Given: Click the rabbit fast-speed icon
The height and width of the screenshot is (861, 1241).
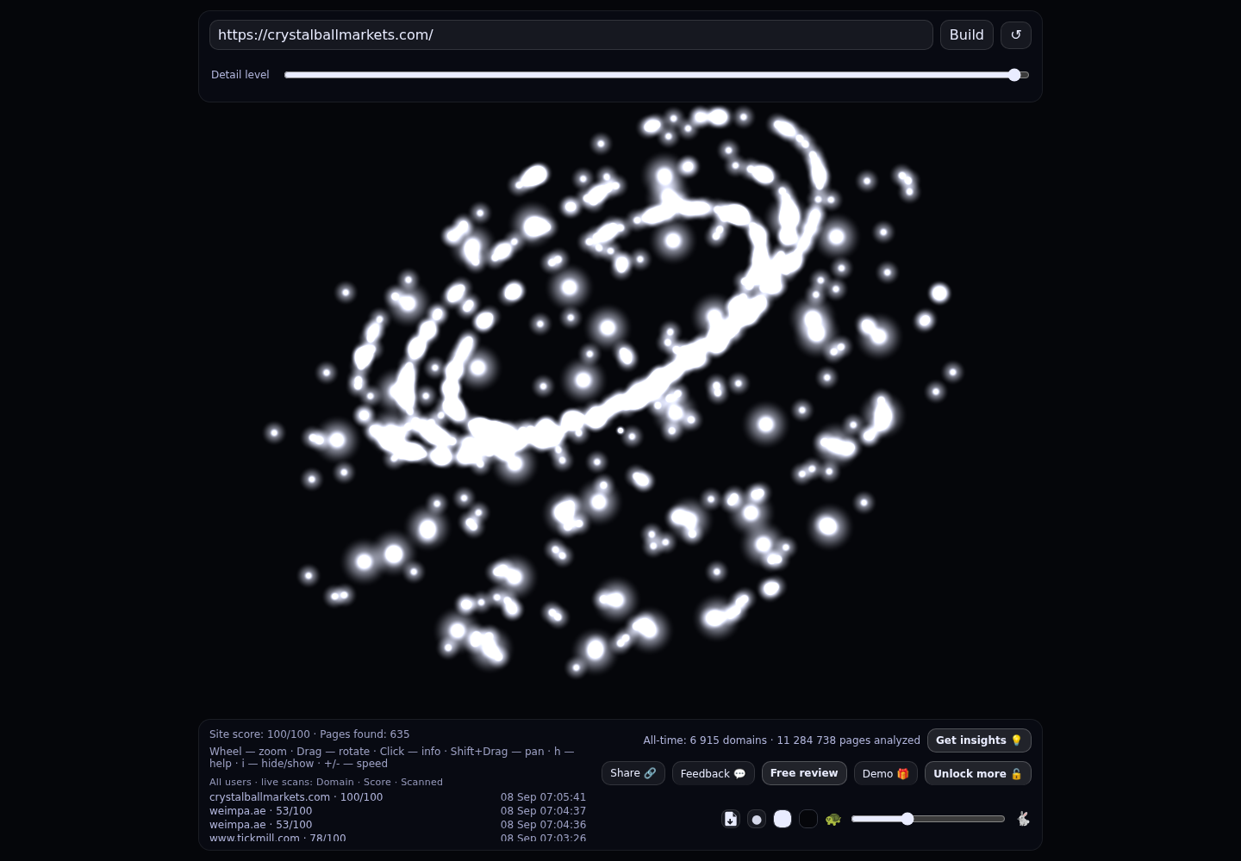Looking at the screenshot, I should (1023, 819).
